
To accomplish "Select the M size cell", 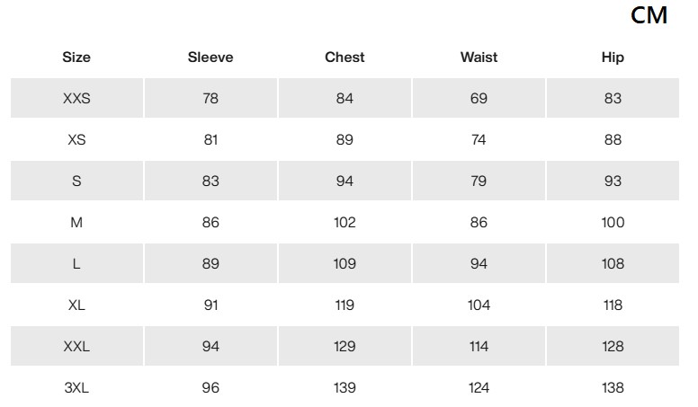I will 76,223.
